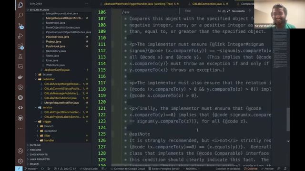The image size is (305, 171).
Task: Switch to the Comparable tab
Action: [245, 4]
